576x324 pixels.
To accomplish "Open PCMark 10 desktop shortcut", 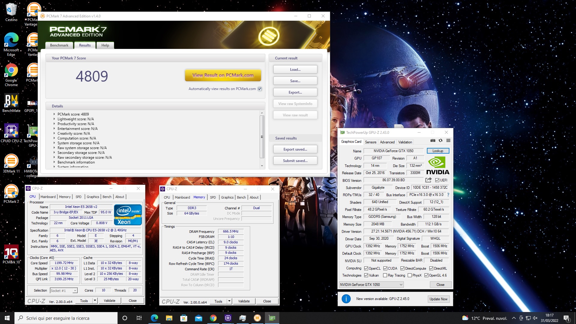I will [x=11, y=254].
